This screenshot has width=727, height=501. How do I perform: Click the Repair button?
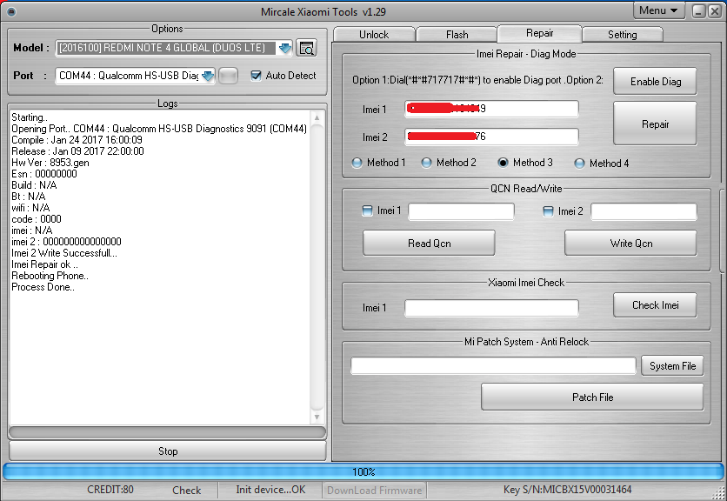[655, 124]
